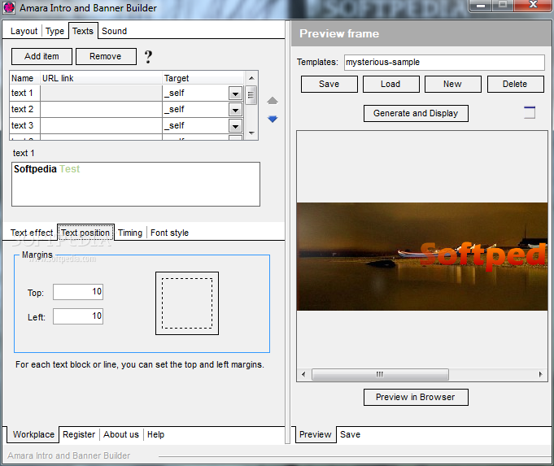This screenshot has height=466, width=554.
Task: Click the Amara app icon in title bar
Action: 9,8
